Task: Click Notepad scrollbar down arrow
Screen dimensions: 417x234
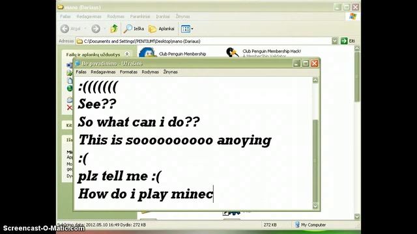Action: tap(315, 206)
